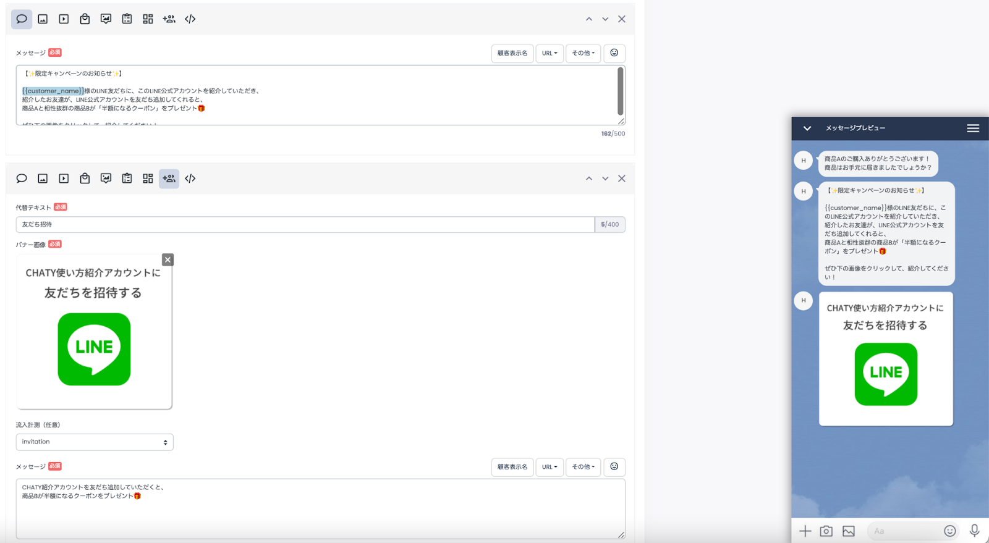Select the text message icon in the second block
The image size is (989, 543).
[22, 179]
